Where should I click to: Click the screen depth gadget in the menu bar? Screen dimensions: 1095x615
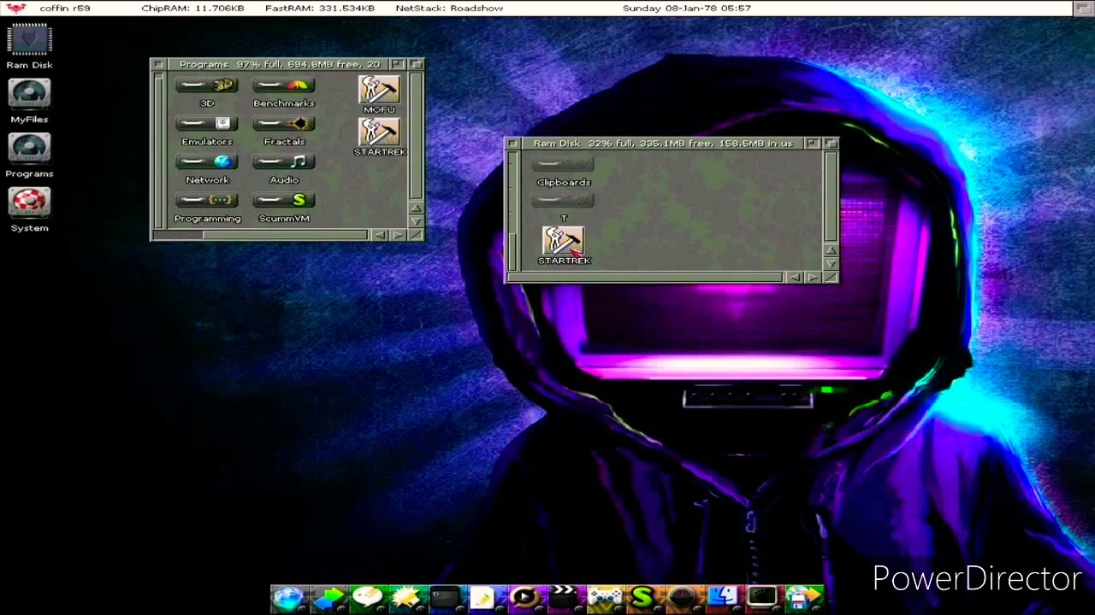pos(1083,8)
